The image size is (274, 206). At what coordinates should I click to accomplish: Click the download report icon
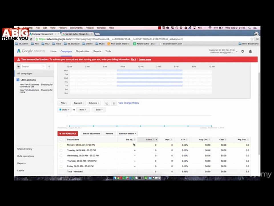point(114,103)
